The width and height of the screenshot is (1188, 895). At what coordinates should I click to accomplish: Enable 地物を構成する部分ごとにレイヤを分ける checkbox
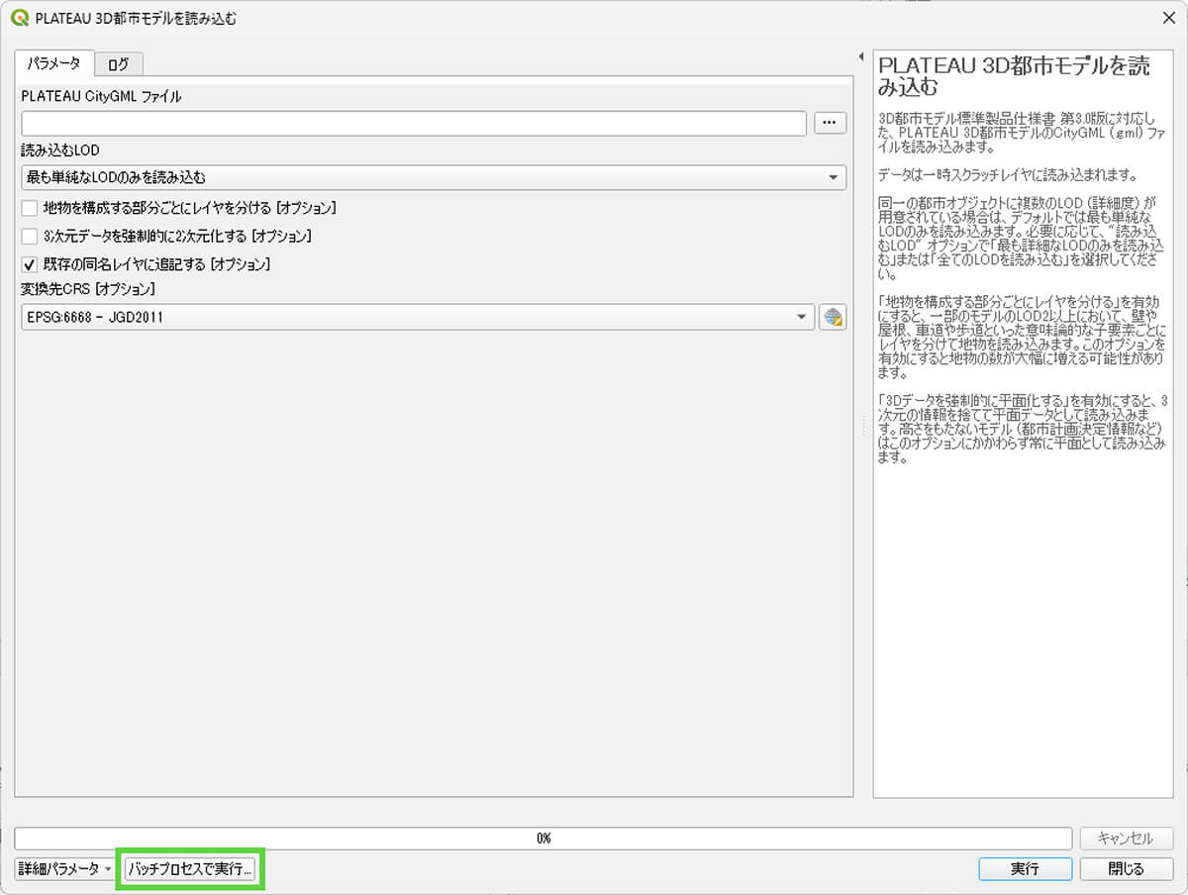[30, 208]
